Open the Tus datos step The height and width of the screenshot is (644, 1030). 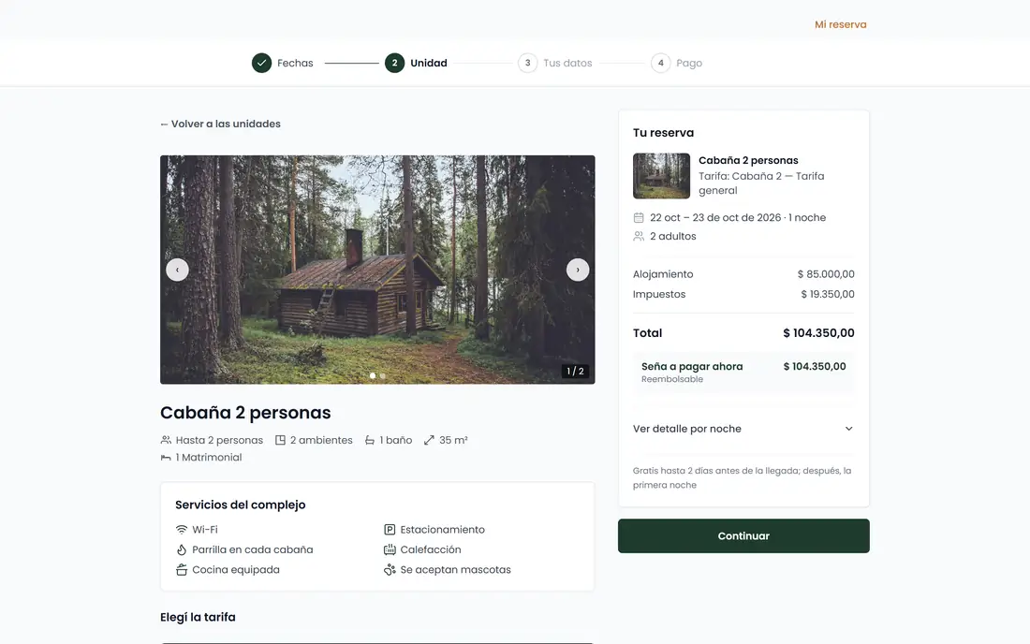[567, 63]
